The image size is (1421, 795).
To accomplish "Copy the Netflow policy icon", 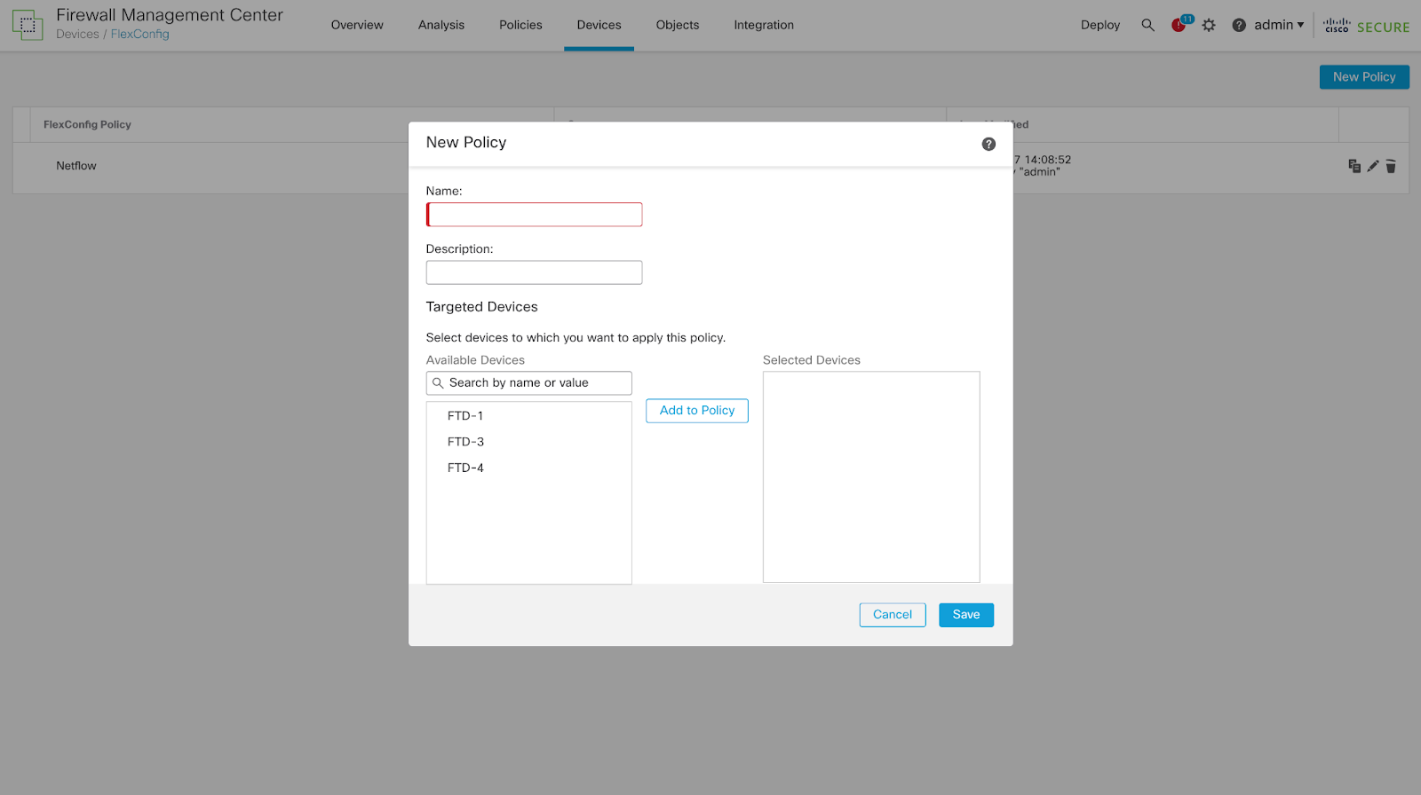I will [x=1354, y=166].
